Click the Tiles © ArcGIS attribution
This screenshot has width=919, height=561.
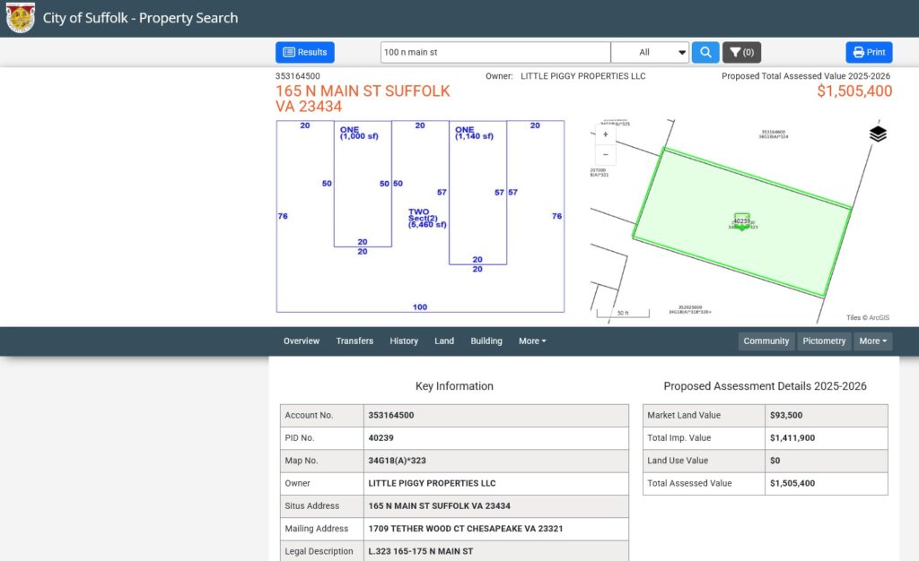(868, 317)
